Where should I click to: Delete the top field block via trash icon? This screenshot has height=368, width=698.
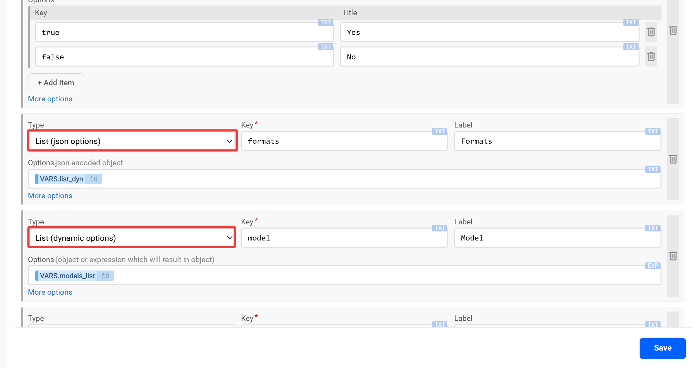point(673,30)
